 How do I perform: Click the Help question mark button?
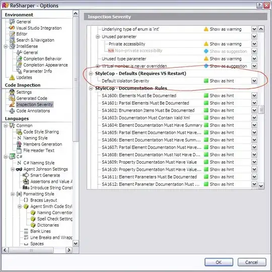259,6
